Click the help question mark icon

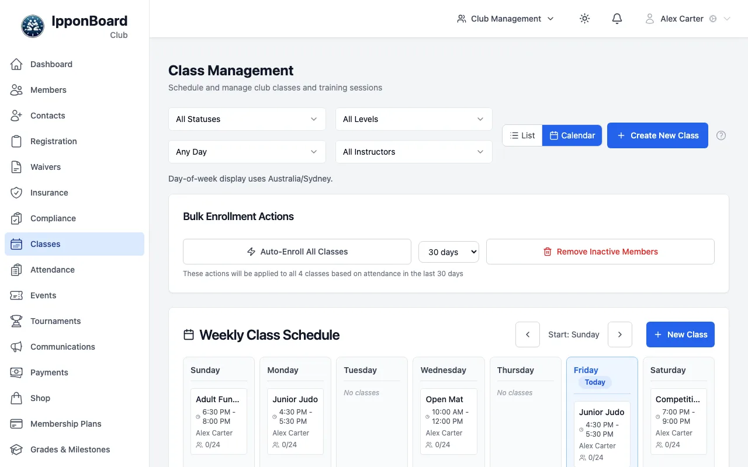pos(721,135)
